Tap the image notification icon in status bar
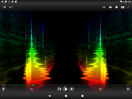132x99 pixels. click(x=6, y=2)
